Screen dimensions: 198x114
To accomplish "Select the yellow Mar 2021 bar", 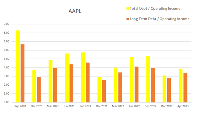I will 50,81.
